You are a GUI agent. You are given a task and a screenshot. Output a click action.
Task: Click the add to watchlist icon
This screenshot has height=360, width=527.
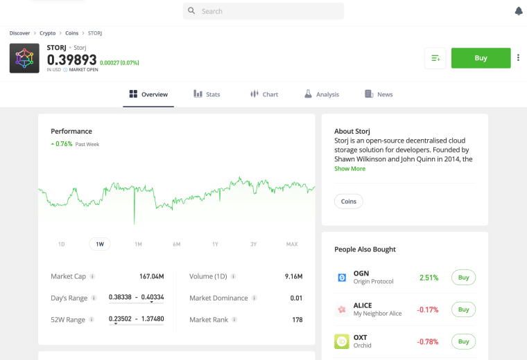[x=435, y=58]
